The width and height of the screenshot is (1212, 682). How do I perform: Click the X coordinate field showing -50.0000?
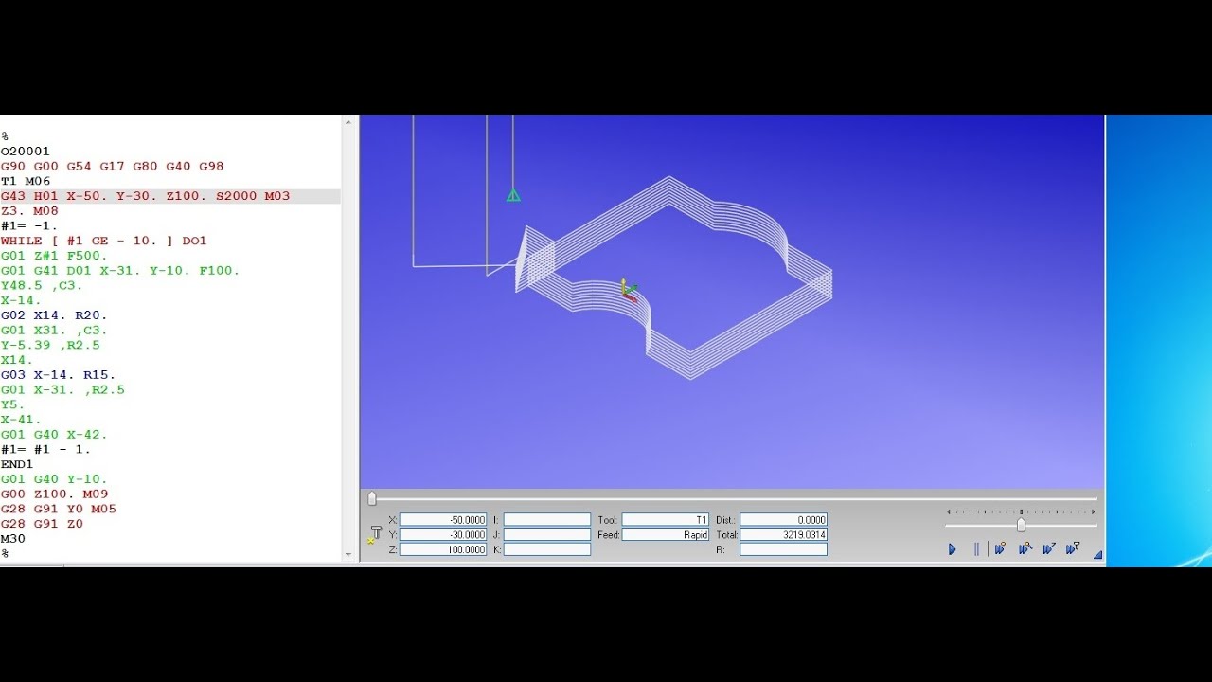click(443, 520)
